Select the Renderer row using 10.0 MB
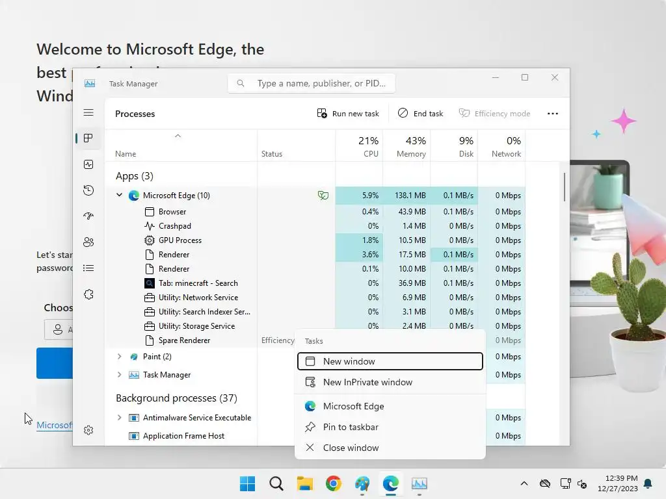The width and height of the screenshot is (666, 499). 315,269
